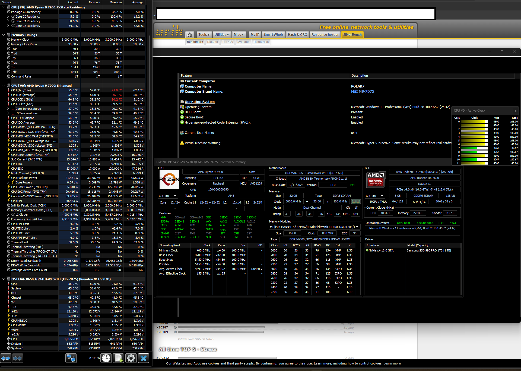Open the network remote monitoring icon

(71, 358)
